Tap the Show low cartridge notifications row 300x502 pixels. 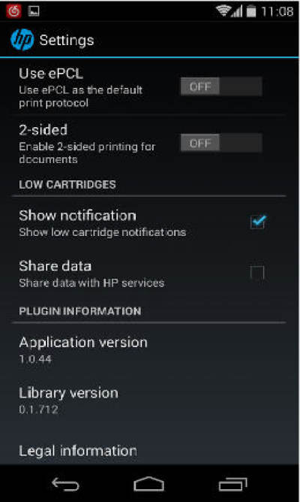(x=149, y=223)
